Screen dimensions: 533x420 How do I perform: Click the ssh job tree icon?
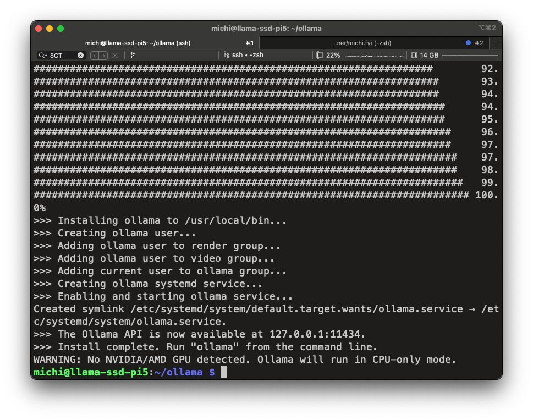coord(227,55)
